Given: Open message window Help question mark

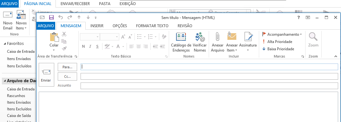Looking at the screenshot, I should (x=299, y=18).
